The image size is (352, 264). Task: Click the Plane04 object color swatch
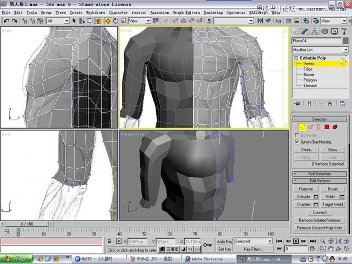tap(345, 41)
